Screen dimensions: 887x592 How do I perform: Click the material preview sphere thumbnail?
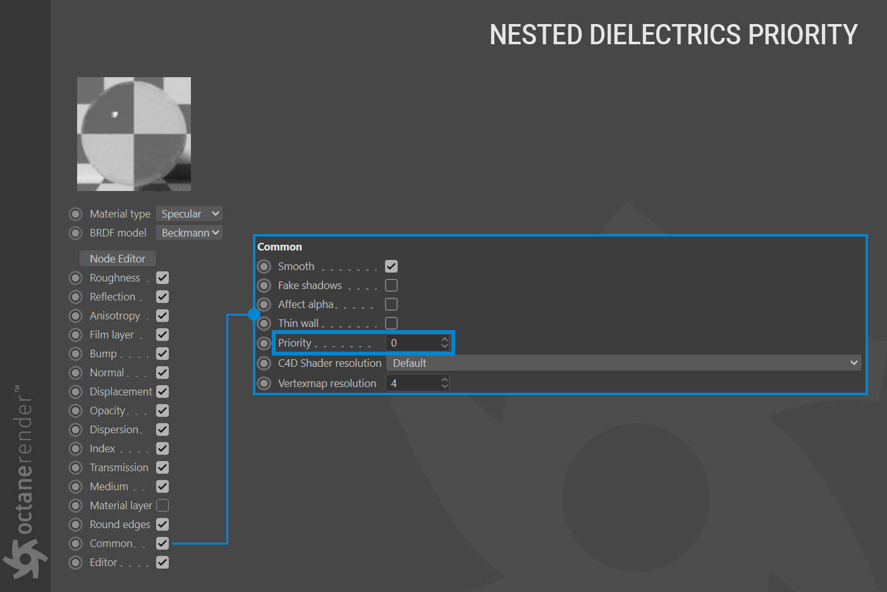134,134
